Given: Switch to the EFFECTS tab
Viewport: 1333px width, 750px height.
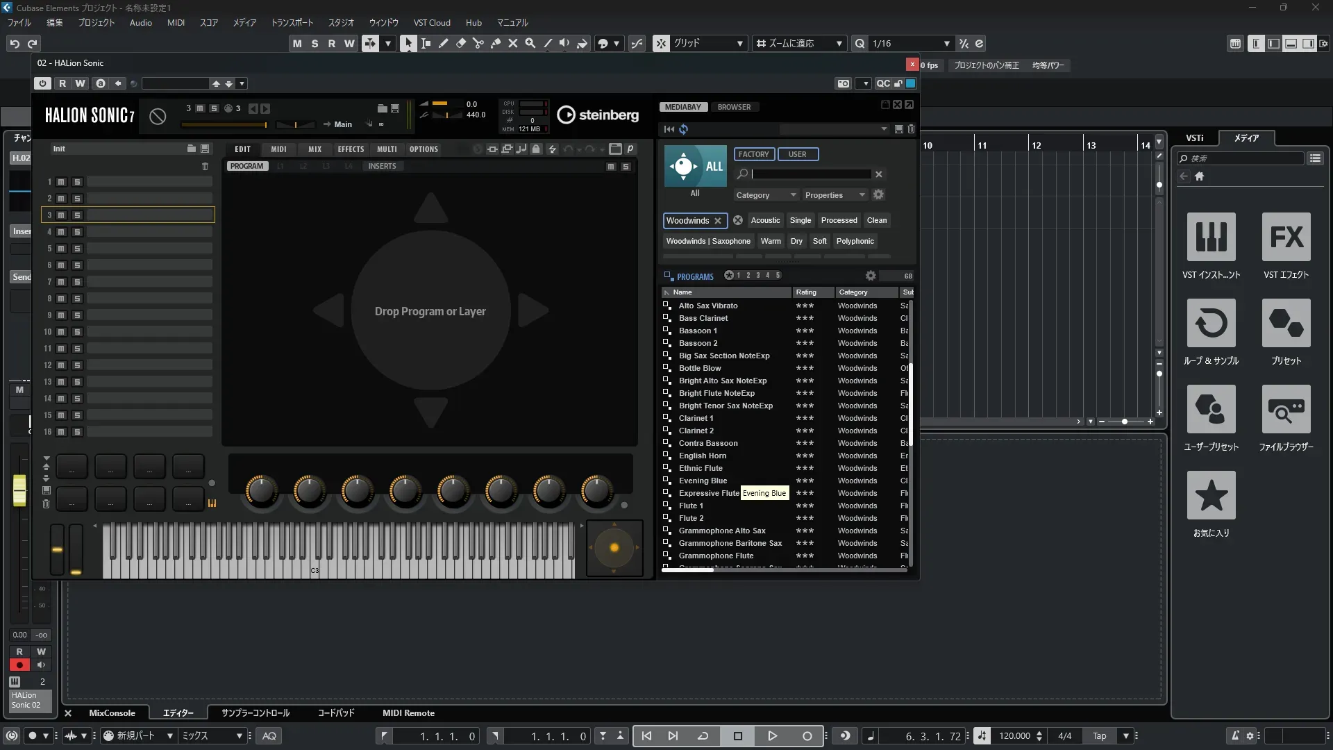Looking at the screenshot, I should point(351,149).
